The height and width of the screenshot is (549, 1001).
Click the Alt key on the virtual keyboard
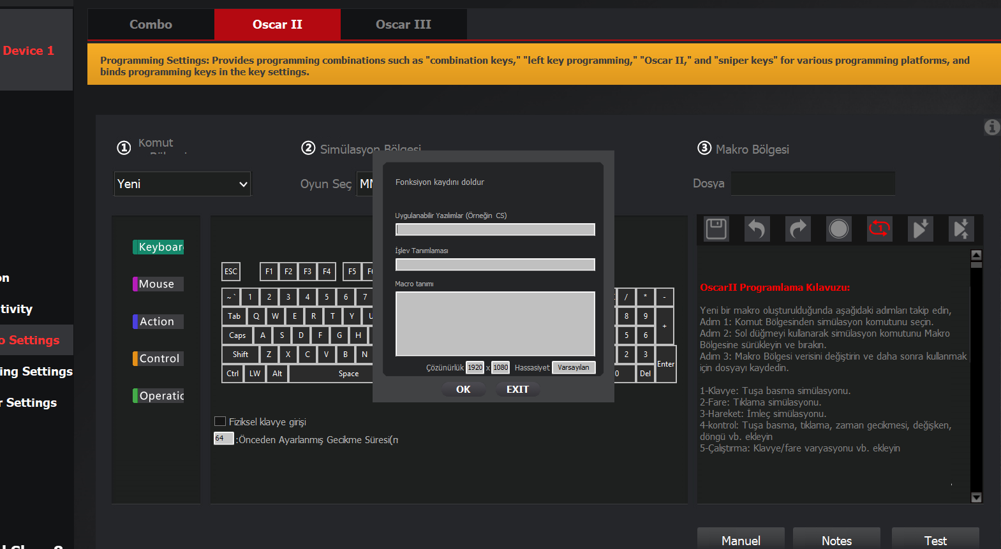pyautogui.click(x=278, y=374)
